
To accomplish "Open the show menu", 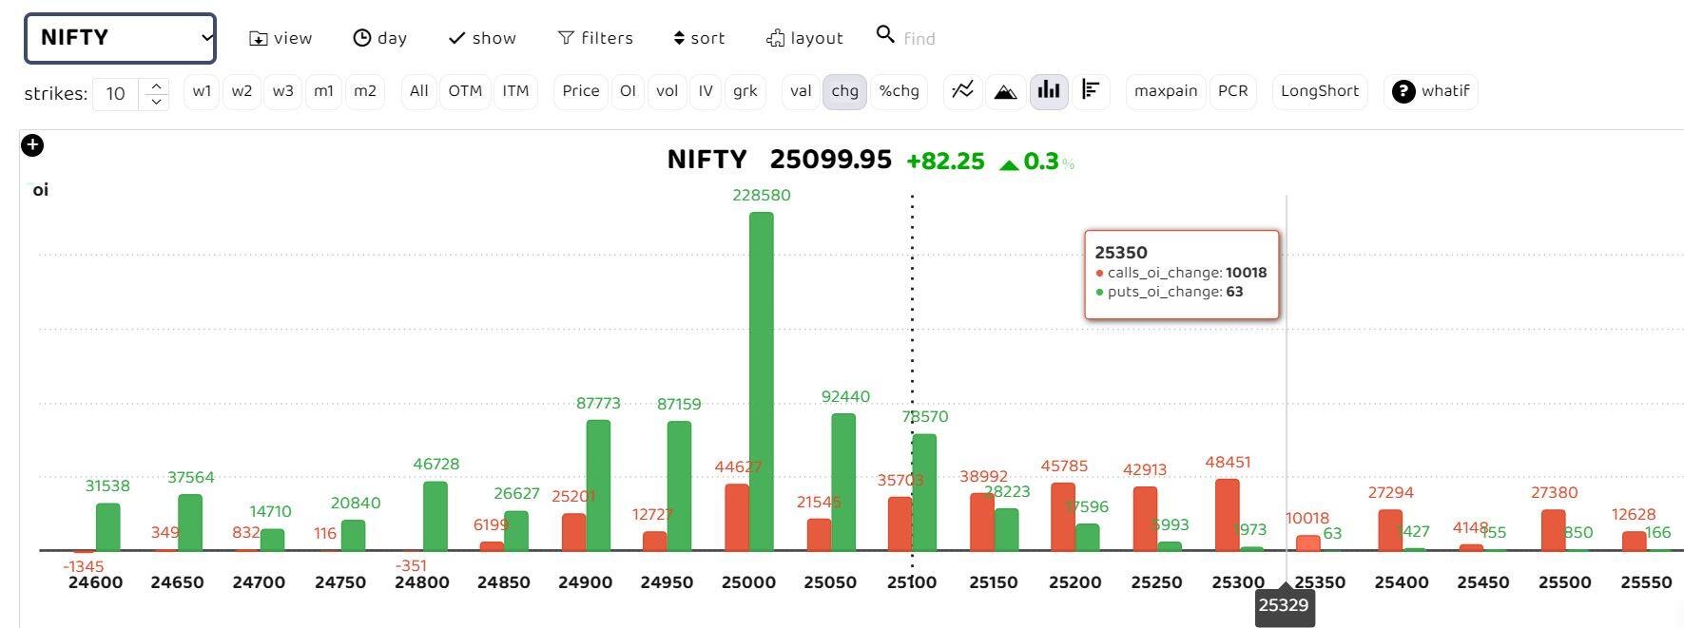I will [482, 38].
